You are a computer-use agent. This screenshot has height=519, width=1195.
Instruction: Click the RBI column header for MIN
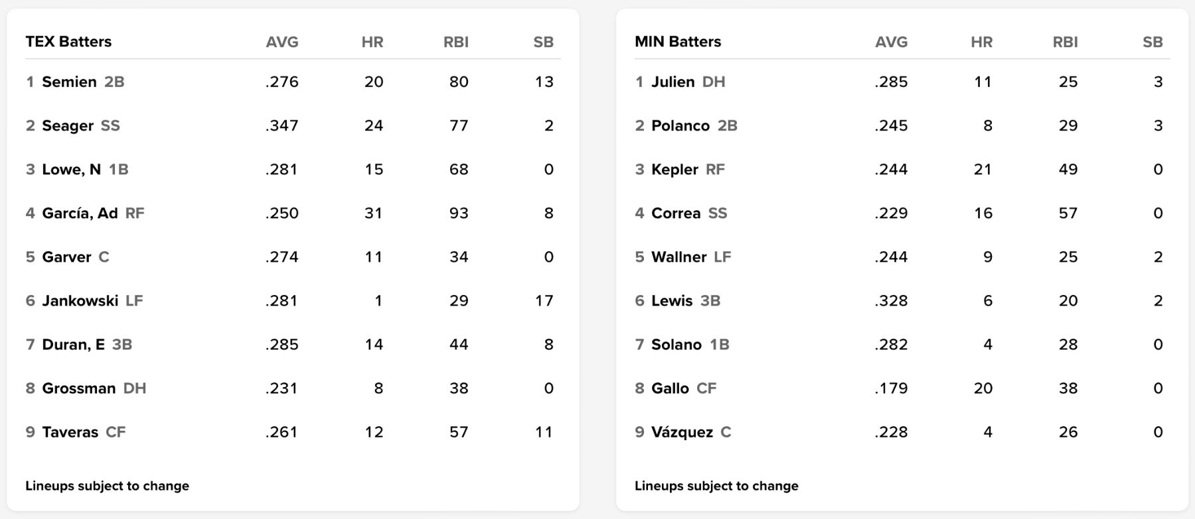coord(1065,42)
